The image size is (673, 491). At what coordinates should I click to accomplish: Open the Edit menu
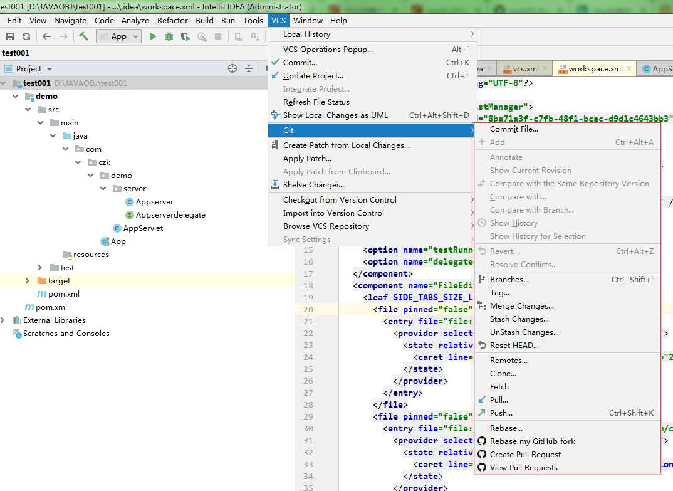[14, 21]
